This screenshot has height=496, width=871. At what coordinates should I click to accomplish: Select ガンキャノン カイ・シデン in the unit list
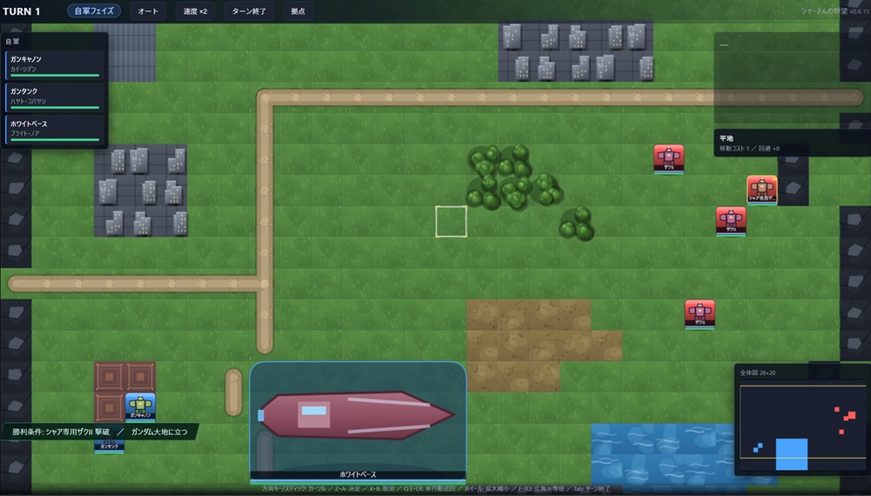[x=54, y=65]
